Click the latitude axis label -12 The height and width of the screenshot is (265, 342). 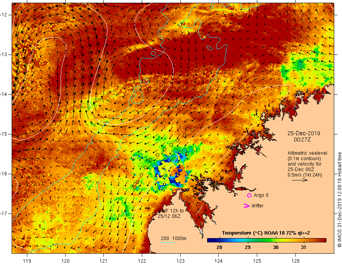point(4,15)
